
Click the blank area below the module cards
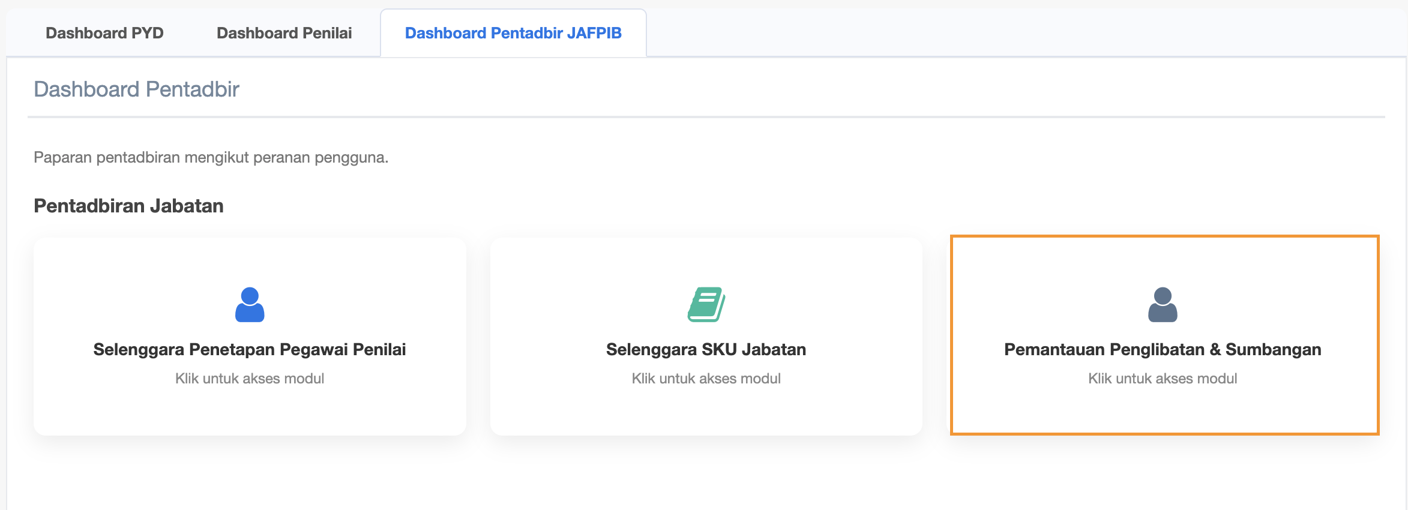pyautogui.click(x=706, y=474)
